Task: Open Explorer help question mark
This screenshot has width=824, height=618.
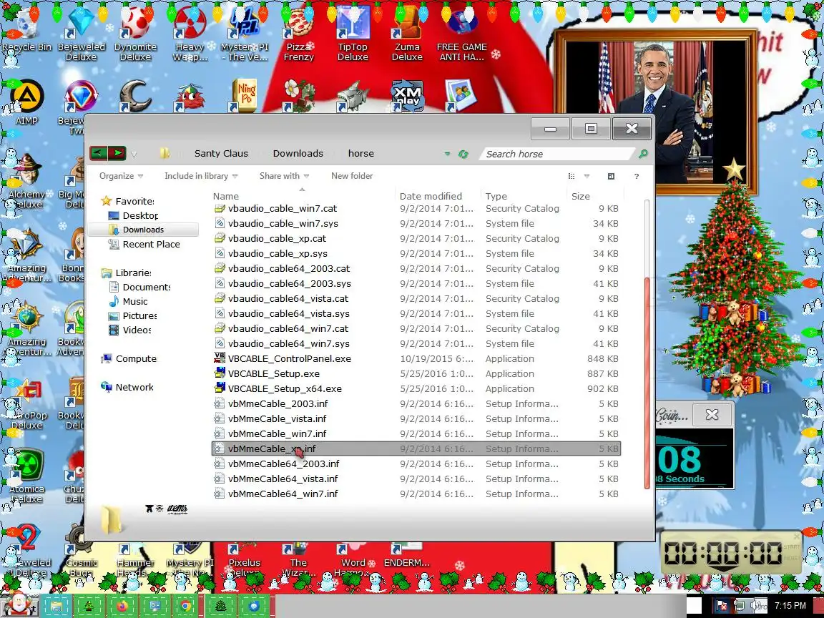Action: (x=637, y=176)
